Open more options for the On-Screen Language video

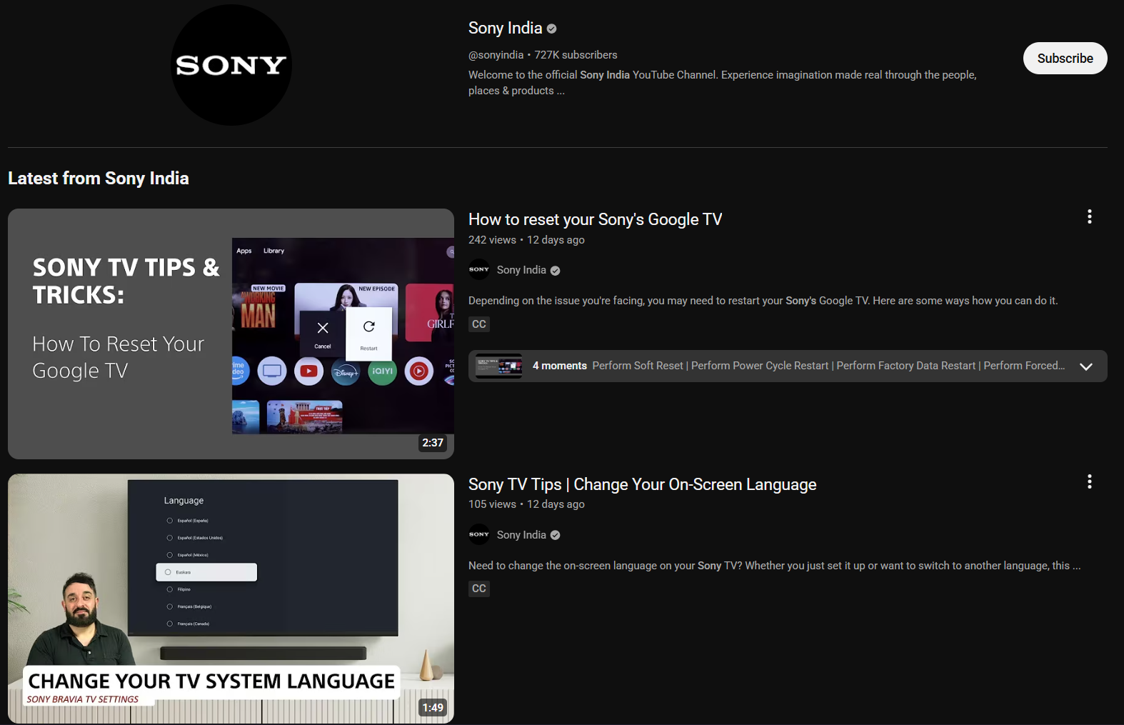(1089, 481)
